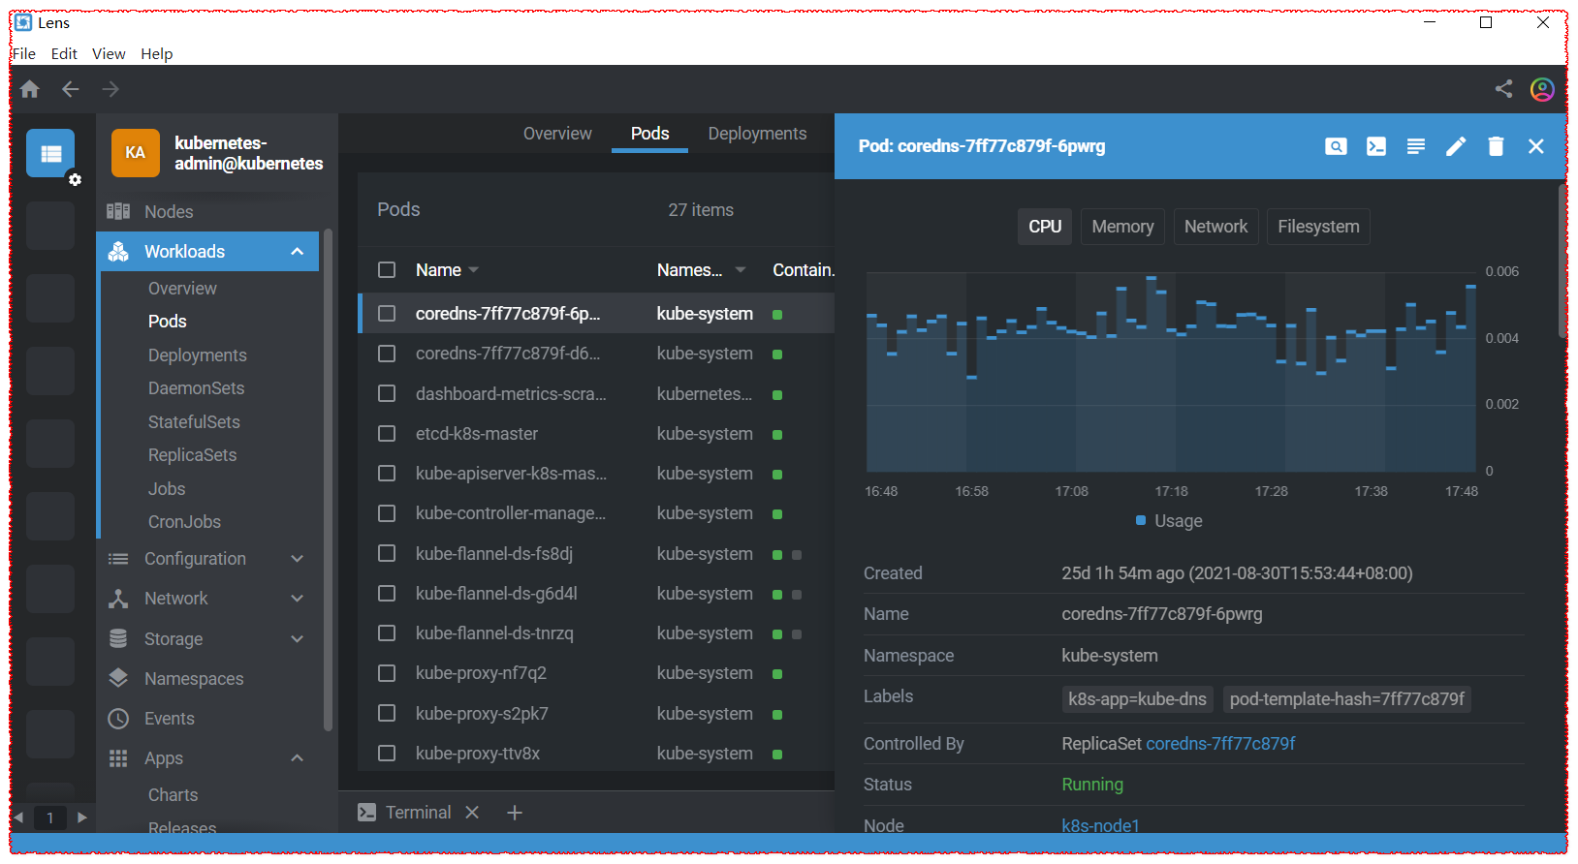Switch to the Deployments tab
1578x864 pixels.
coord(757,134)
